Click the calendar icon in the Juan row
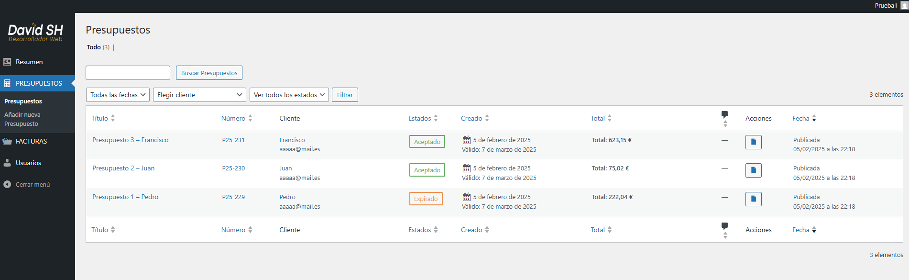909x280 pixels. point(466,168)
